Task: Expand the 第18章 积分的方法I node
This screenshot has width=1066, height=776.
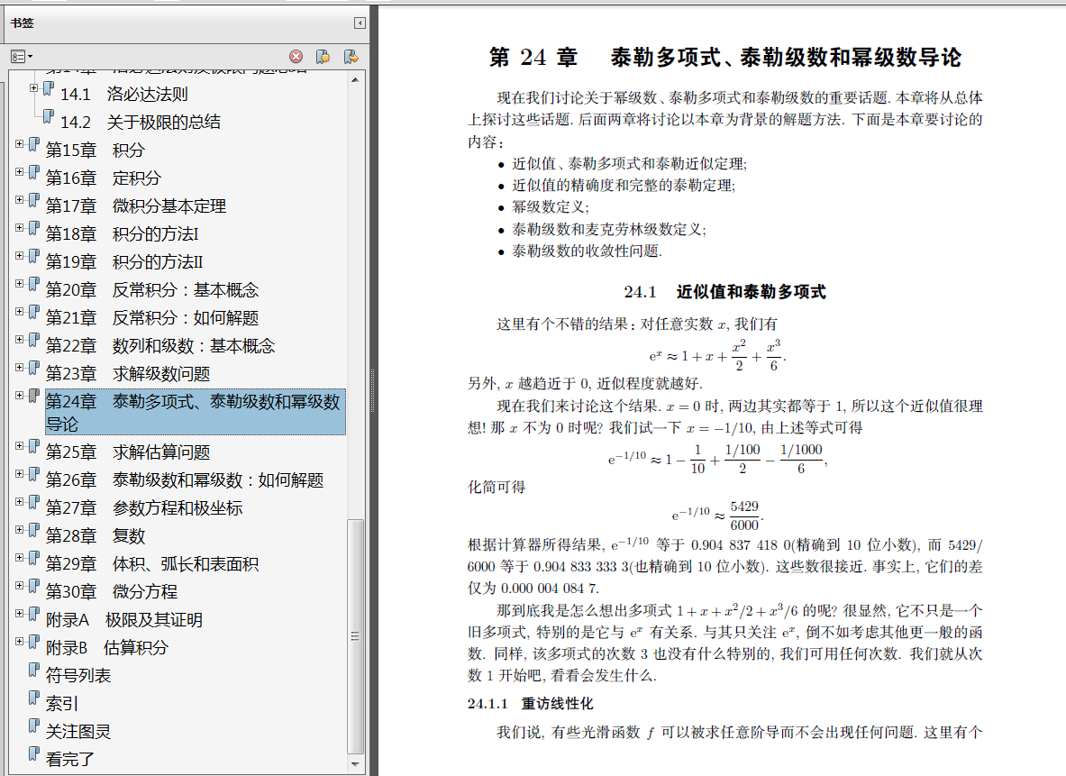Action: coord(19,228)
